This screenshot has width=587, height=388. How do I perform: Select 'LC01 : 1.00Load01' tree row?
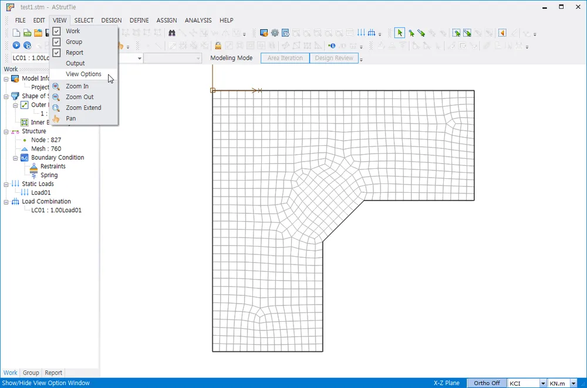tap(56, 210)
